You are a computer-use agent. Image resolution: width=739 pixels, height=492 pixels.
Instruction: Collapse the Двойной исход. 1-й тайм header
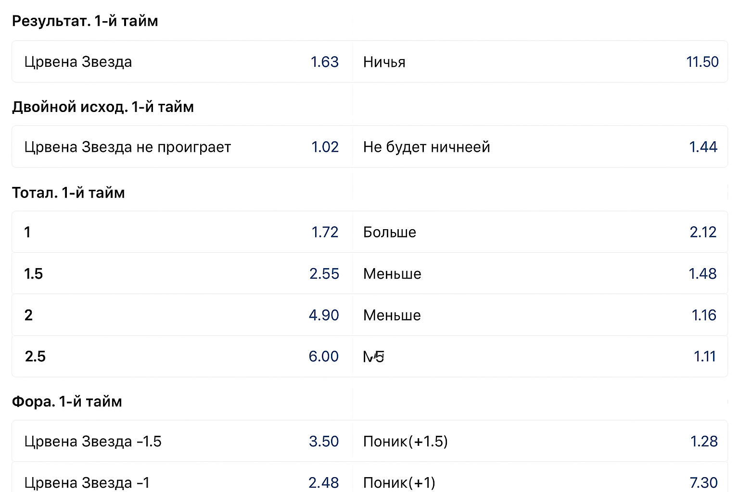(103, 107)
